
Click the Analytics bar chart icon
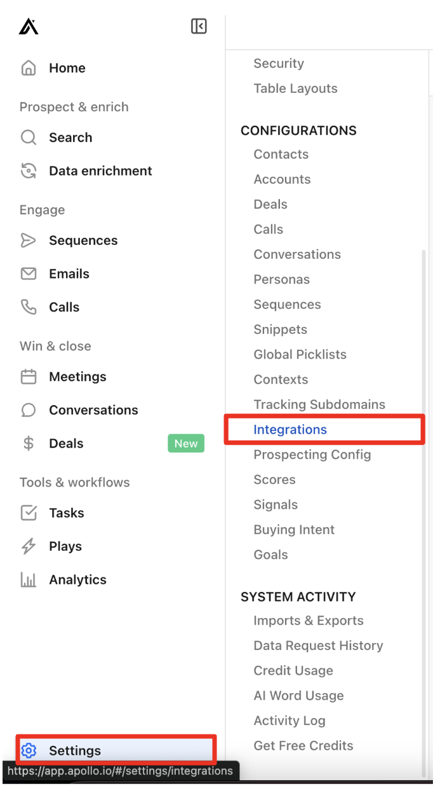tap(29, 580)
